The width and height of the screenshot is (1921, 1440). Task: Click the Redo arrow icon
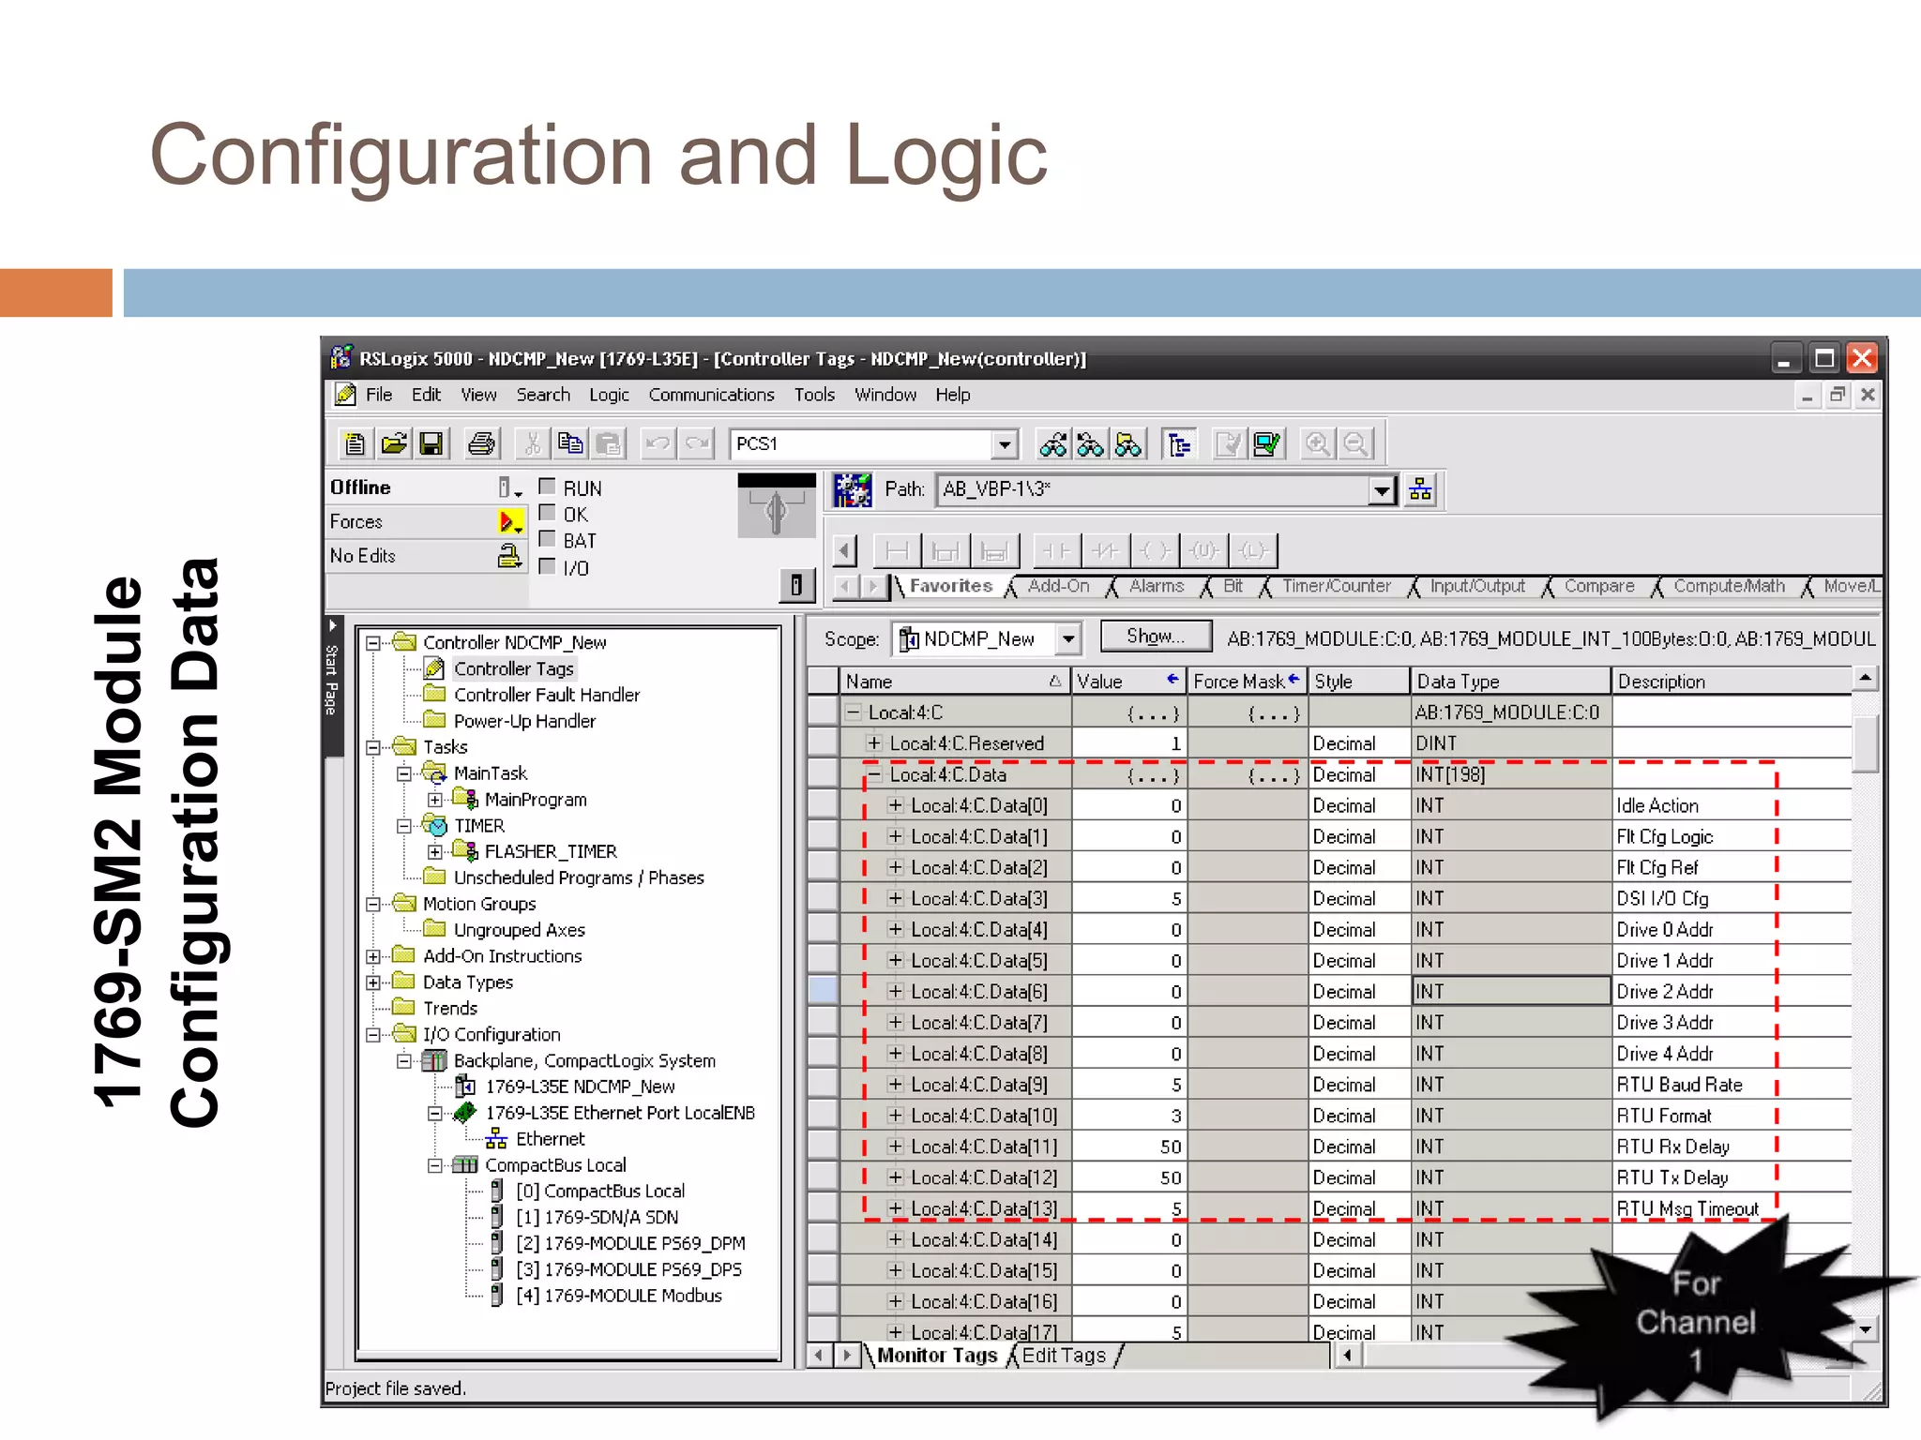coord(697,443)
